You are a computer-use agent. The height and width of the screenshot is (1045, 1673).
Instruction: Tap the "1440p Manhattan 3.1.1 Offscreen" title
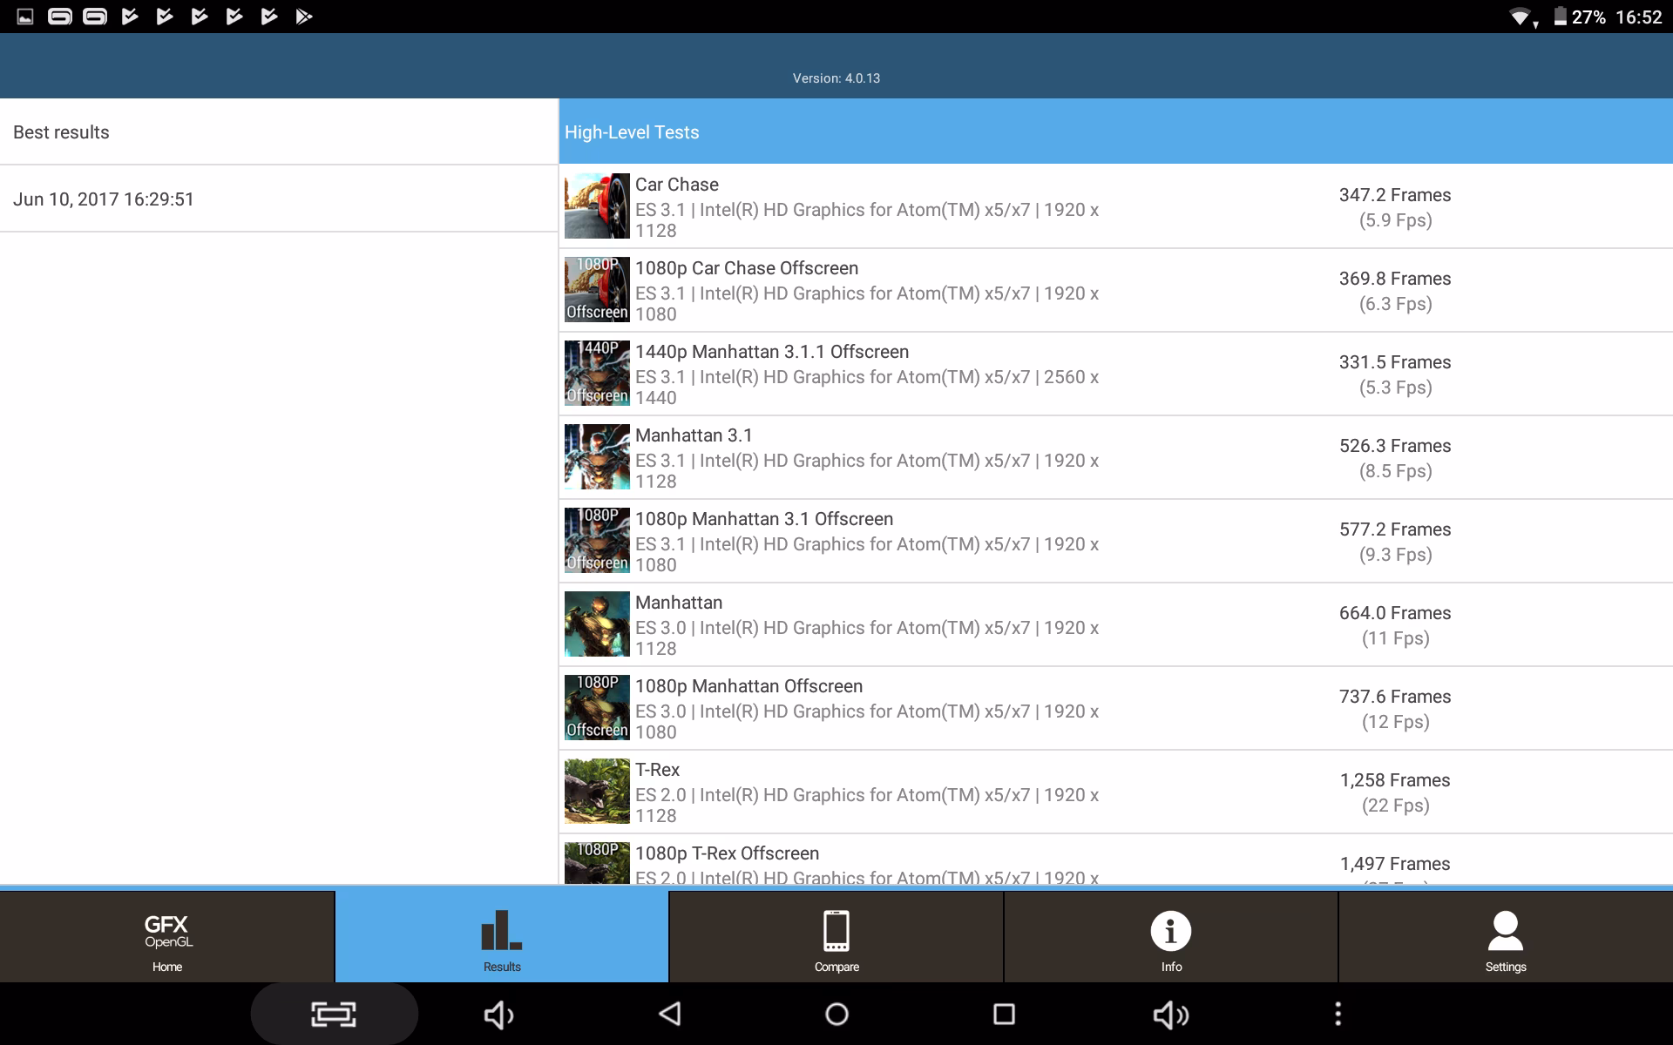coord(772,352)
